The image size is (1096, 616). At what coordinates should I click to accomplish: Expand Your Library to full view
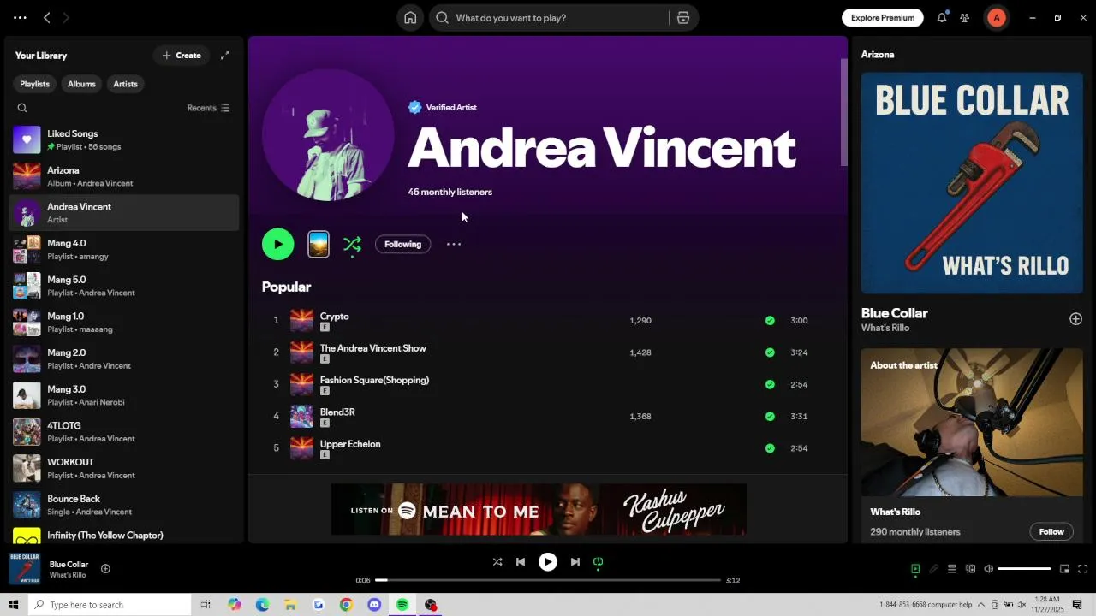pos(225,56)
